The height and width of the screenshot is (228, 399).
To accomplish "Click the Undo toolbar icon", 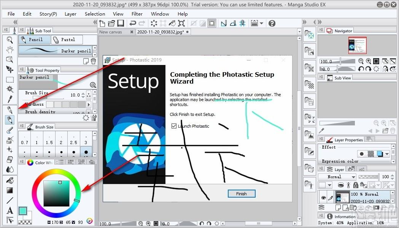I will 133,24.
